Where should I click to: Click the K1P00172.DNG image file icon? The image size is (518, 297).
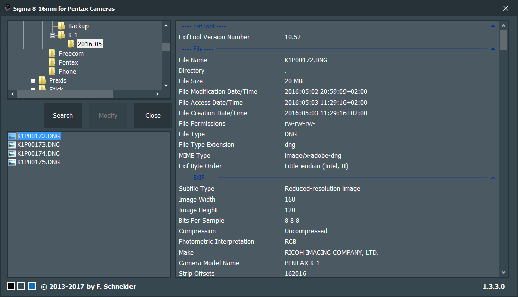coord(12,136)
